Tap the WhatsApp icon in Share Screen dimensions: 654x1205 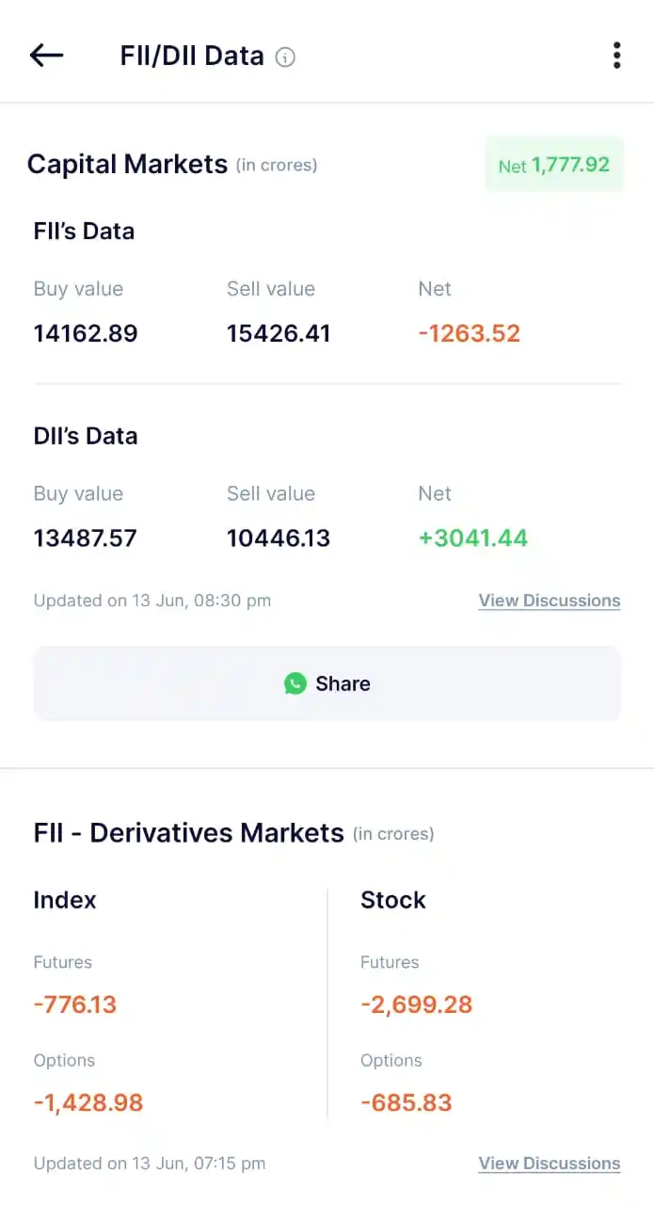[x=295, y=683]
